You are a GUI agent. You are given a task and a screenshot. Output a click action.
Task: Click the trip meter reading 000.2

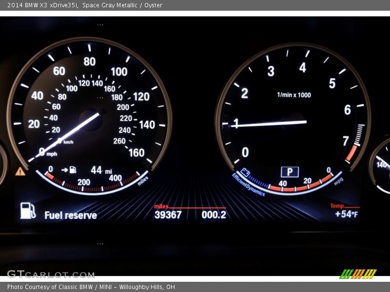pyautogui.click(x=214, y=215)
